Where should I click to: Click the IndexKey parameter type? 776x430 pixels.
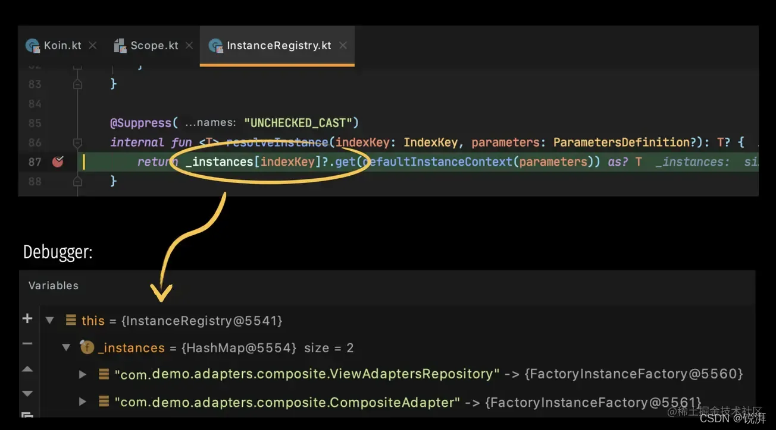point(431,143)
